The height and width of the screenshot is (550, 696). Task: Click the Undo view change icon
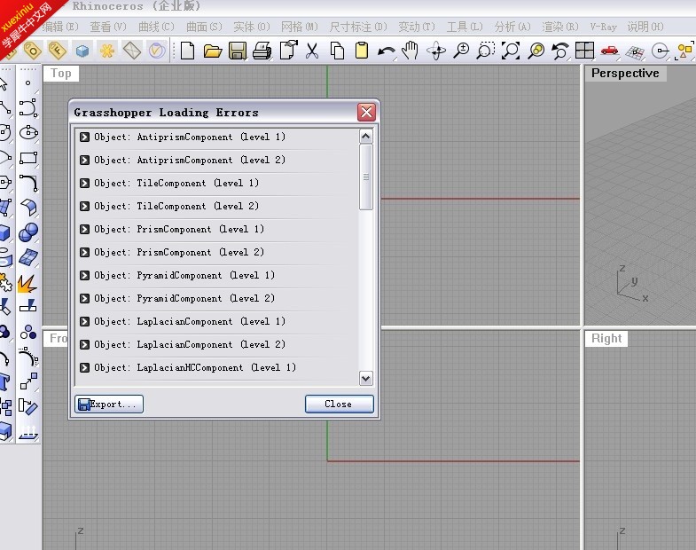[560, 51]
